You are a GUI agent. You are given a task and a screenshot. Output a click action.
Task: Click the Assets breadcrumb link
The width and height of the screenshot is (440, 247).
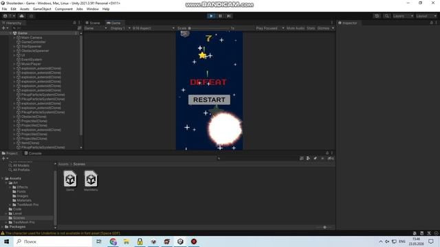[63, 164]
